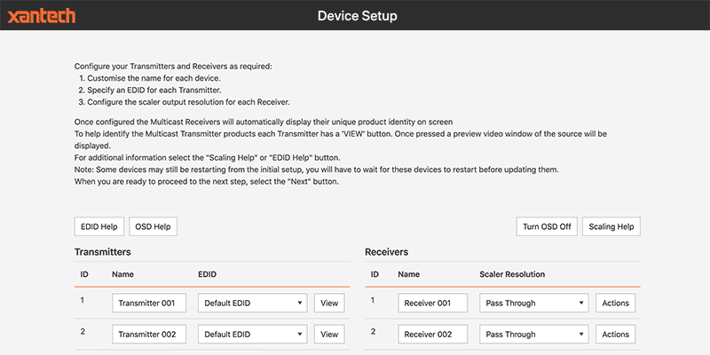Open Actions for Receiver 001

click(615, 304)
